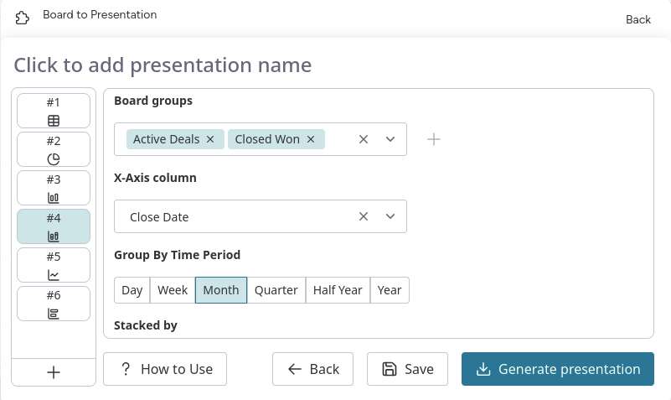Expand the Board groups dropdown

pyautogui.click(x=390, y=139)
